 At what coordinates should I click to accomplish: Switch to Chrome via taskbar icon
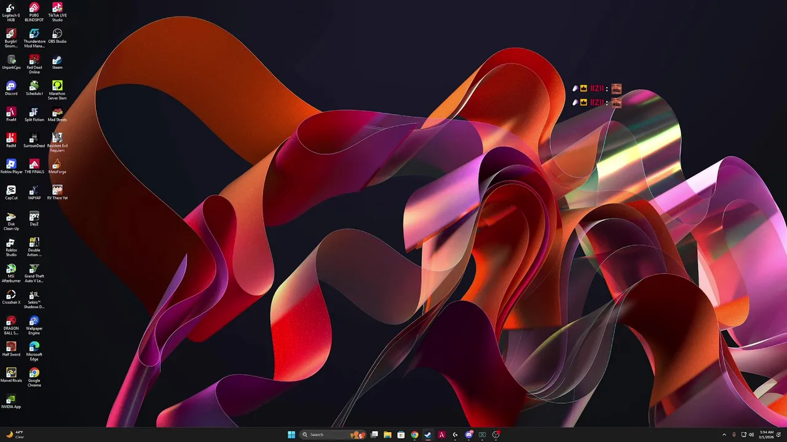[414, 435]
